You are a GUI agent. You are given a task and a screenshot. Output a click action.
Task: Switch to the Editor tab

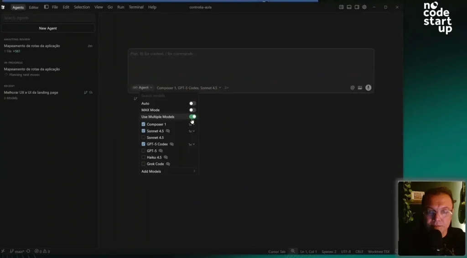click(34, 7)
